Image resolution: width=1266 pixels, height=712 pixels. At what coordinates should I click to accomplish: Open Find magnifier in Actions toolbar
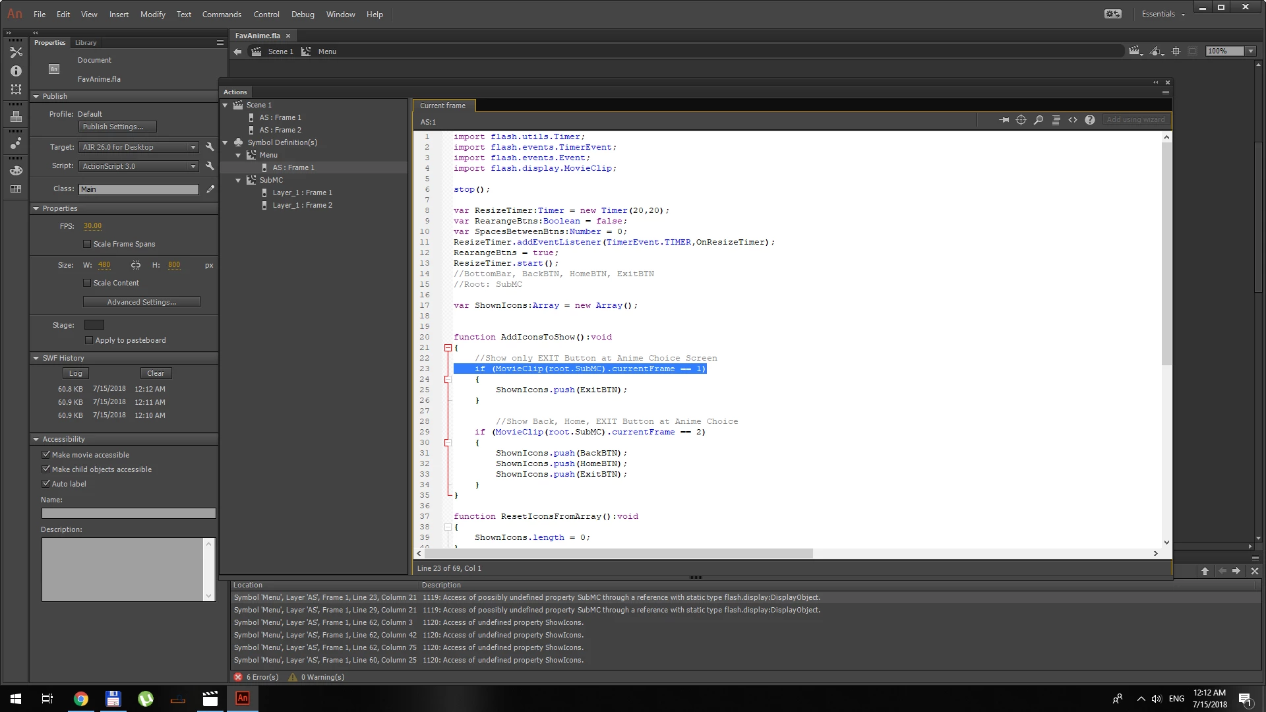(x=1038, y=120)
